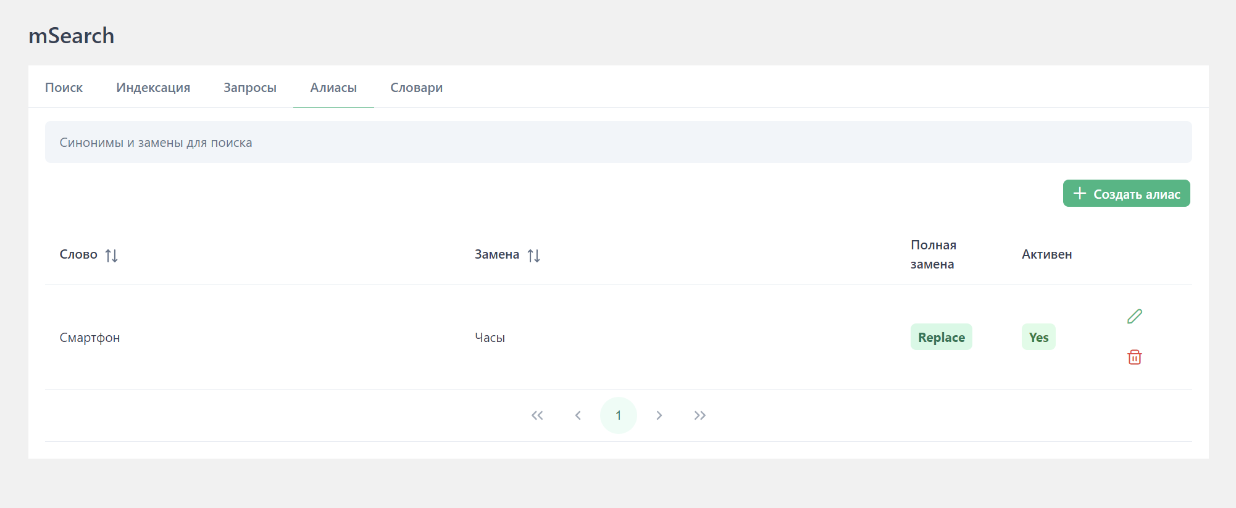Select page 1 in pagination
This screenshot has width=1236, height=508.
point(618,415)
